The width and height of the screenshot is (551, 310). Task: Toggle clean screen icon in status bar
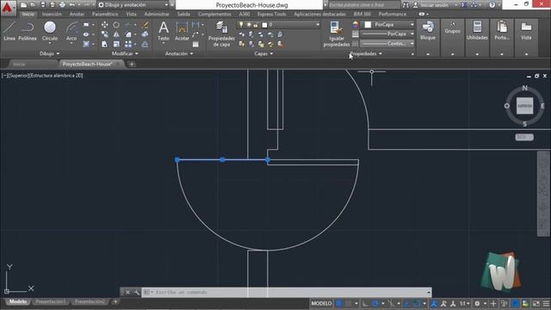pyautogui.click(x=536, y=303)
